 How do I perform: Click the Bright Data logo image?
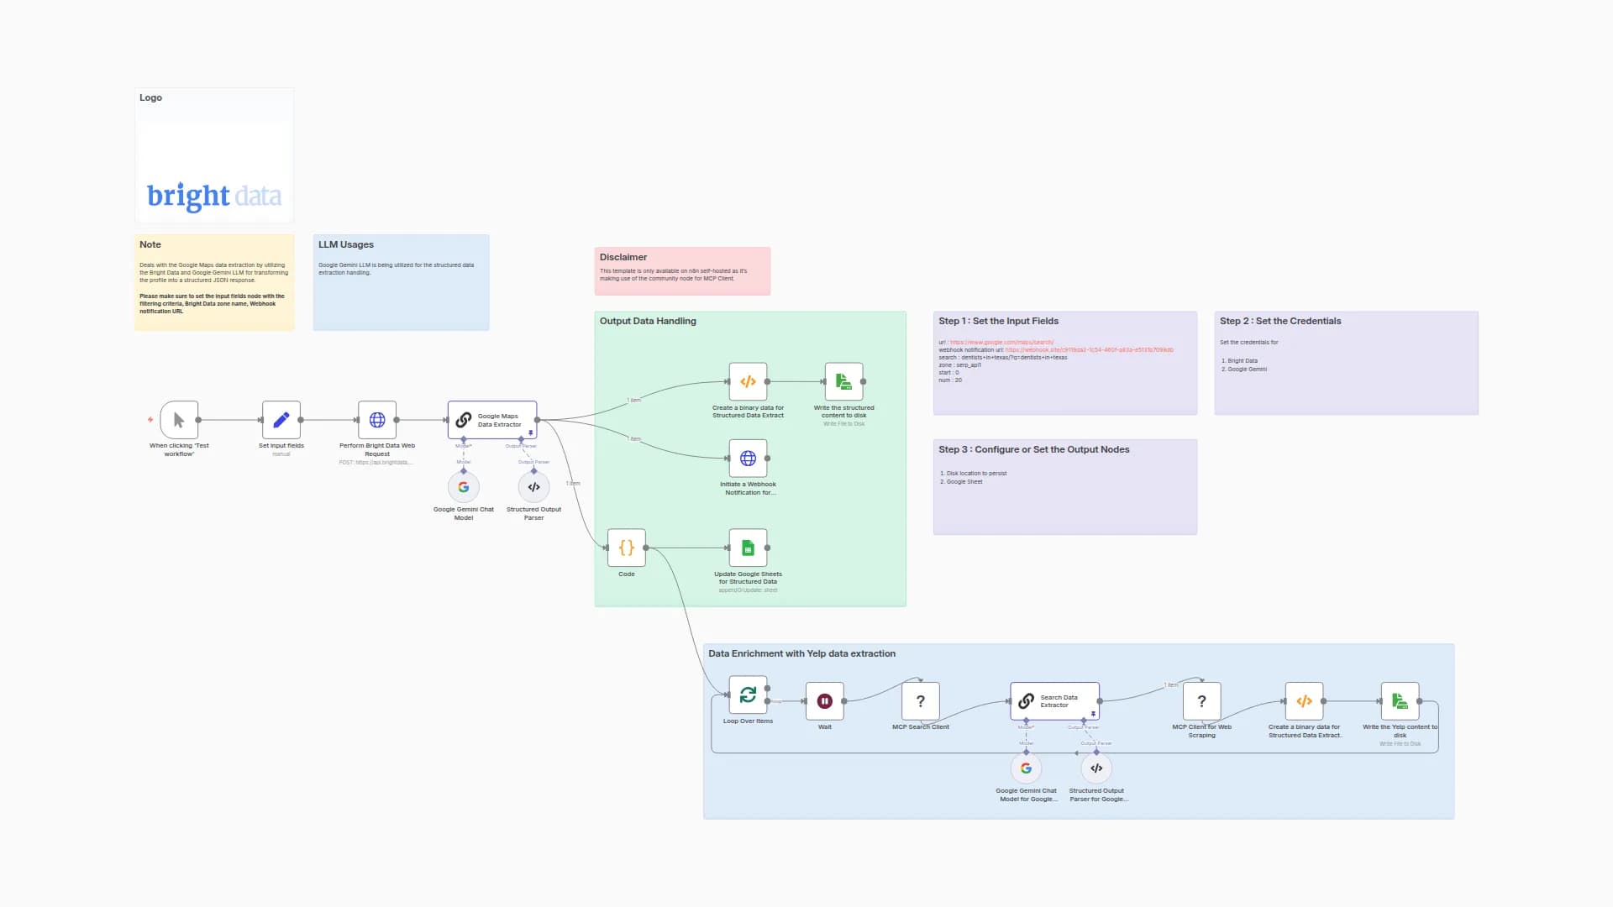pyautogui.click(x=214, y=196)
